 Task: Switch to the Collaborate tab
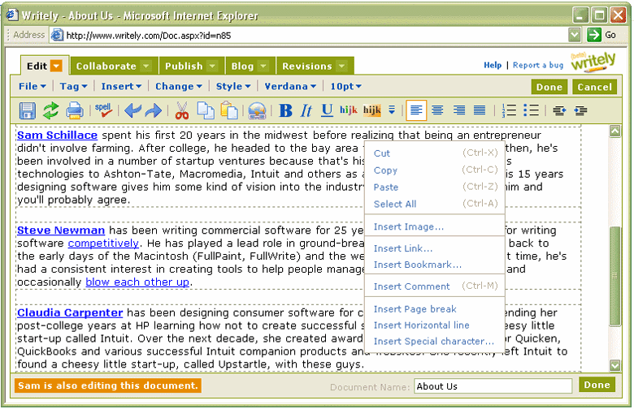pyautogui.click(x=113, y=66)
